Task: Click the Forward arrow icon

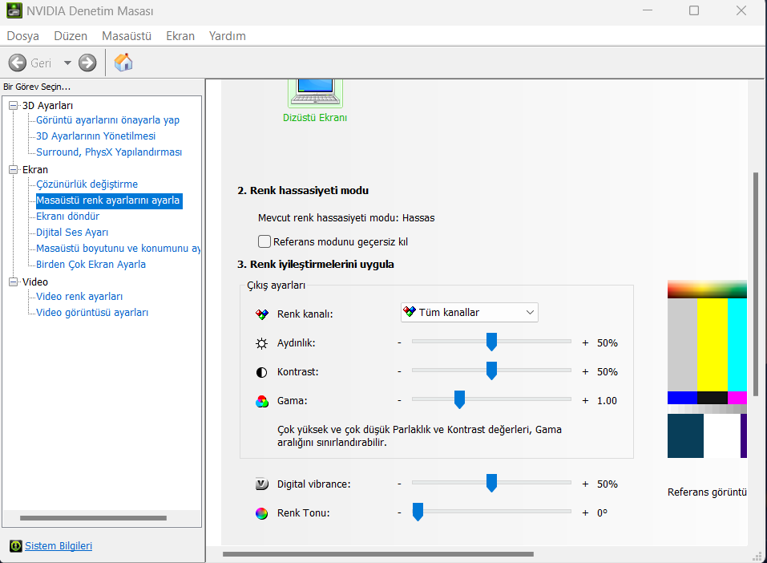Action: (87, 63)
